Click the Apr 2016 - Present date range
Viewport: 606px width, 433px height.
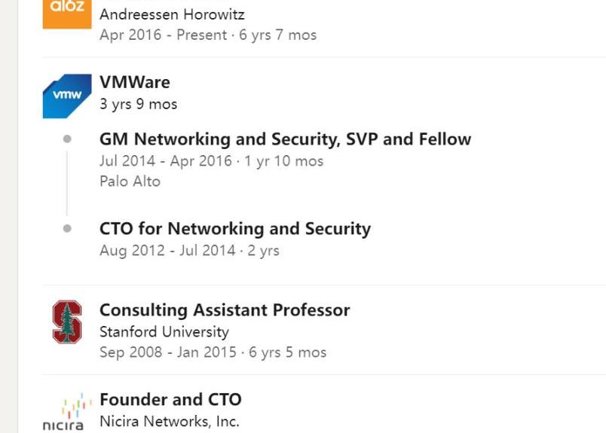pyautogui.click(x=163, y=35)
